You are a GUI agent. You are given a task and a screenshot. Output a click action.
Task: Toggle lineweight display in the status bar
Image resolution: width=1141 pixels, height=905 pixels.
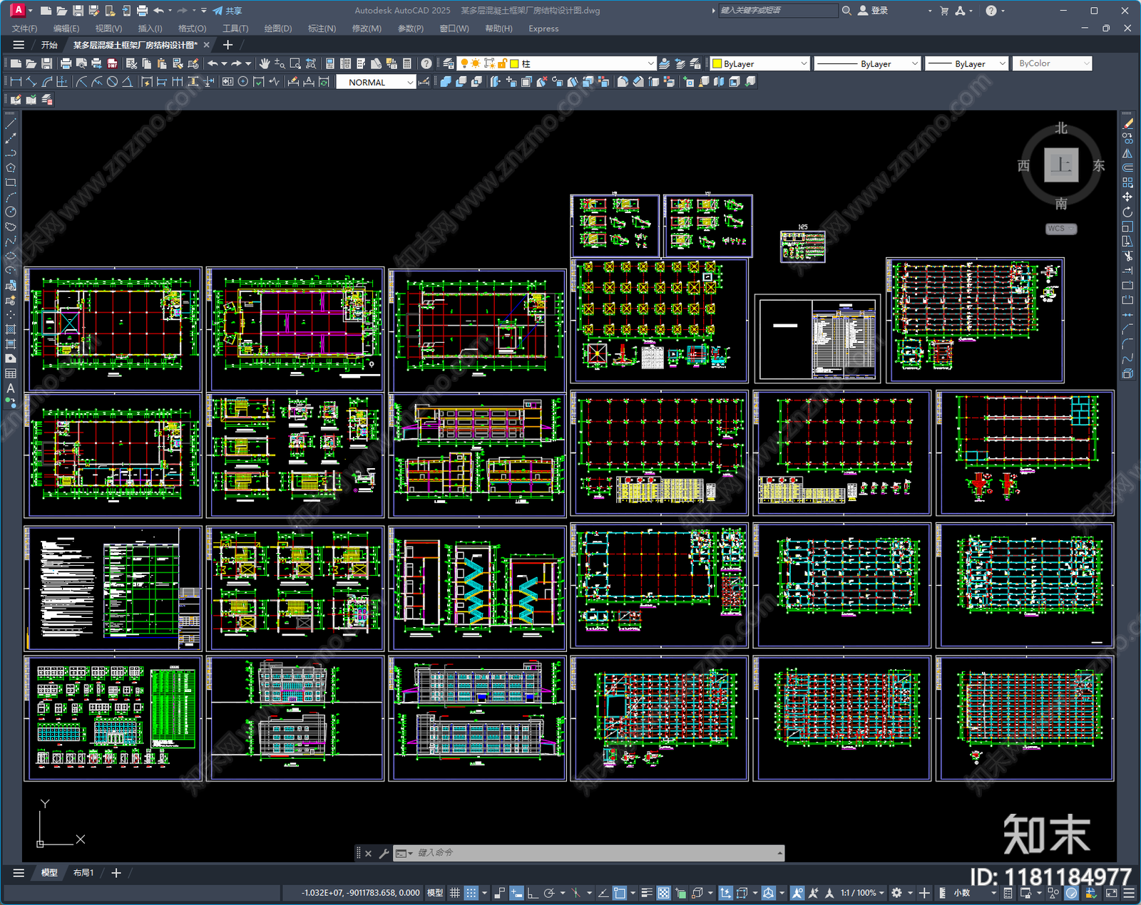tap(647, 893)
